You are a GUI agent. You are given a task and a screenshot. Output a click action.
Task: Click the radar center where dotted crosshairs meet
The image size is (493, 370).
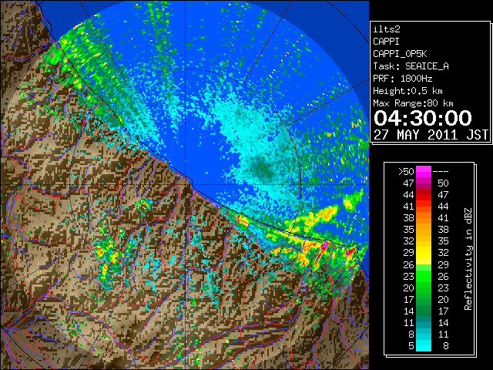tap(185, 184)
